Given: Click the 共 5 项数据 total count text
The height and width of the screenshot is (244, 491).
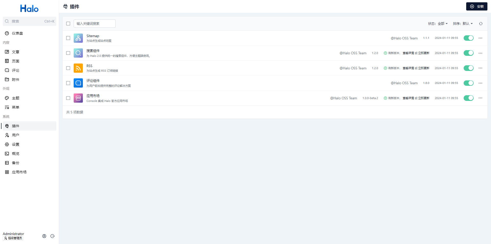Looking at the screenshot, I should (75, 112).
